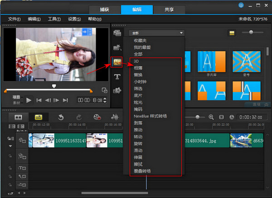Viewport: 272px width, 198px height.
Task: Click the video track icon
Action: point(22,140)
